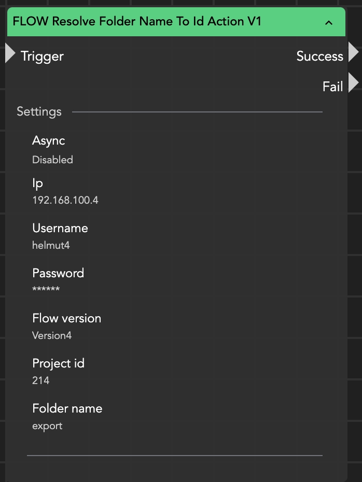Edit the Project id value 214
The image size is (362, 482).
click(x=41, y=380)
